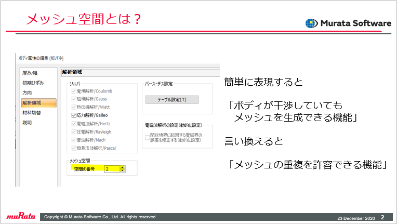Increase 空間の番号 with up arrow
Screen dimensions: 397x224
(122, 167)
